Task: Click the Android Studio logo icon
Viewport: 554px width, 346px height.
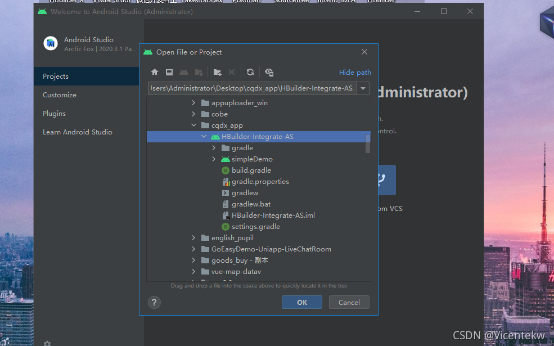Action: tap(51, 43)
